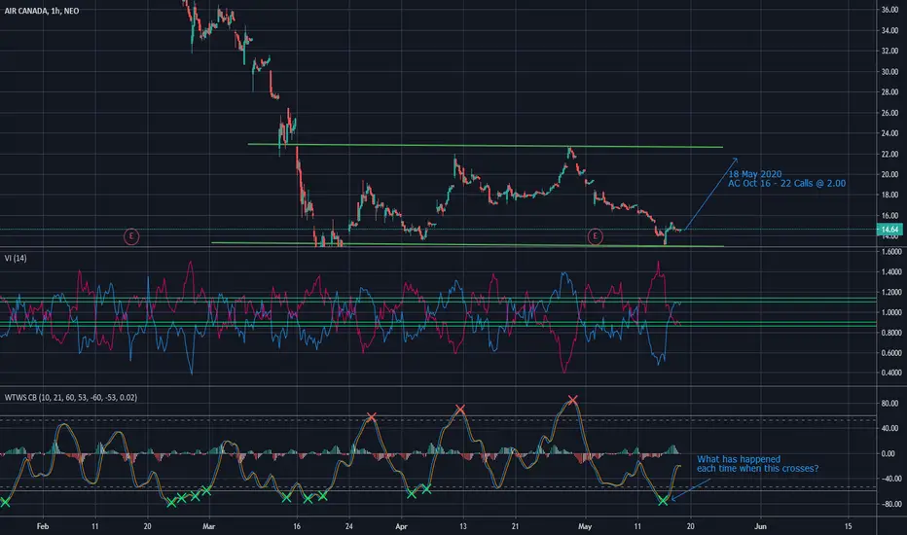Click the Jun date label on time axis
The width and height of the screenshot is (907, 535).
click(760, 526)
